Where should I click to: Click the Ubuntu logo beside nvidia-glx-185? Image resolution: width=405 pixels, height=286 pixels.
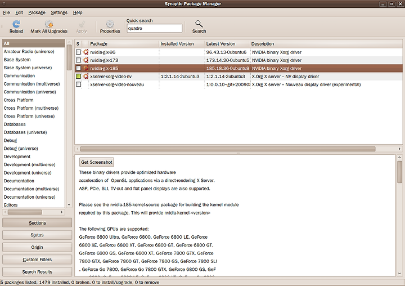[x=85, y=68]
